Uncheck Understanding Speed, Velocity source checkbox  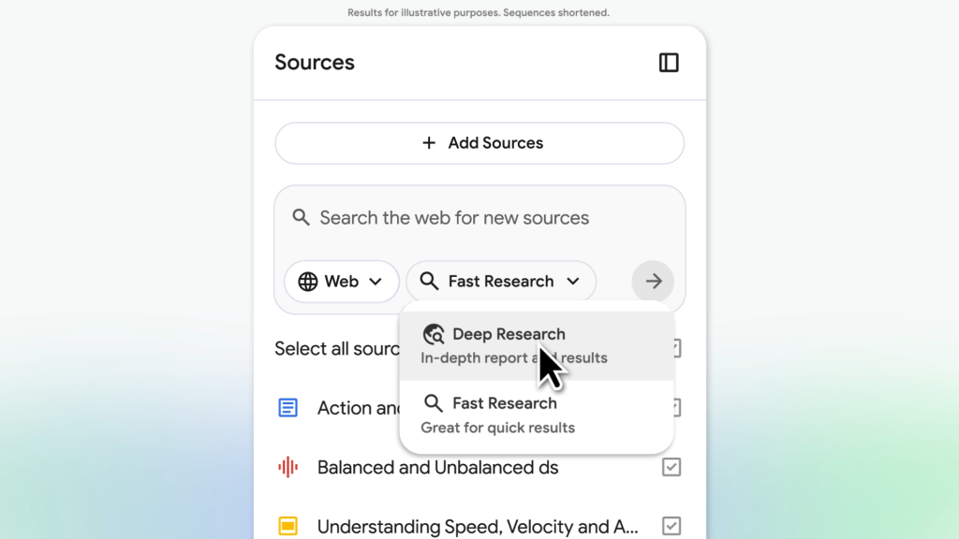tap(671, 526)
